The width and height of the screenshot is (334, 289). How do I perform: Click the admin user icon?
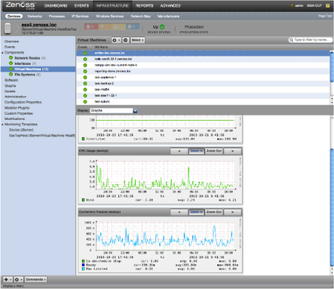click(292, 5)
